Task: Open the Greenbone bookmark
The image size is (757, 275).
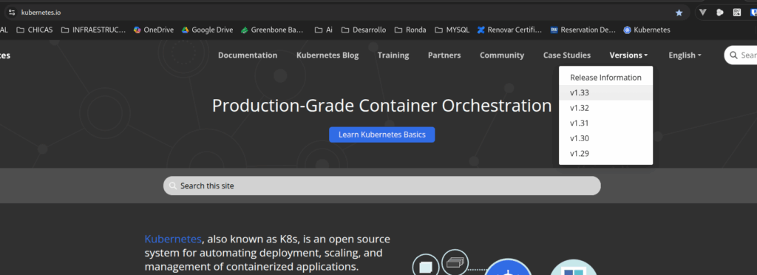Action: coord(272,30)
